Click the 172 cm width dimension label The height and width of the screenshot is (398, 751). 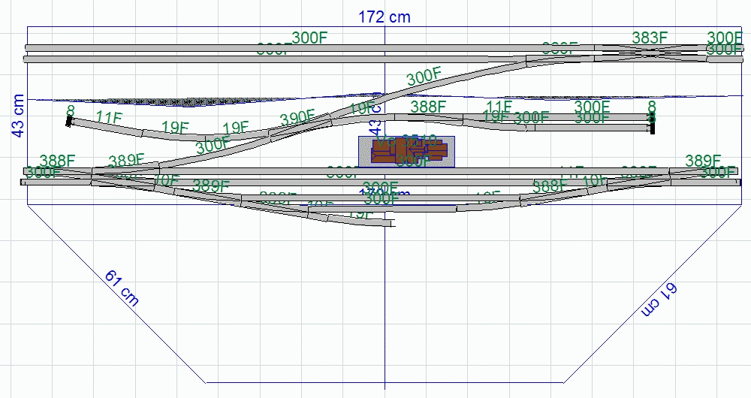point(384,16)
